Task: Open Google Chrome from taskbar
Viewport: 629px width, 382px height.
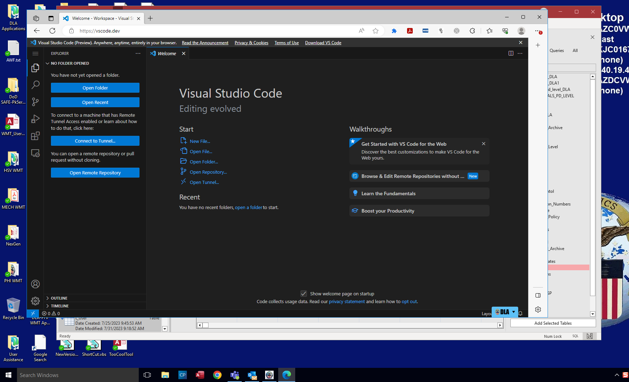Action: 217,375
